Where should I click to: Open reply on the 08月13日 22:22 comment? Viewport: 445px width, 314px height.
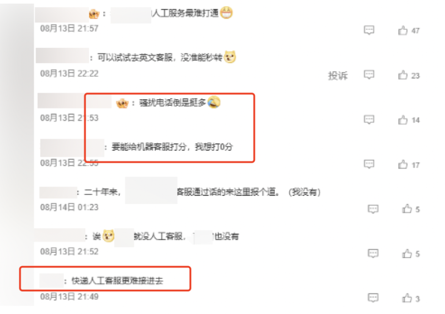coord(369,75)
